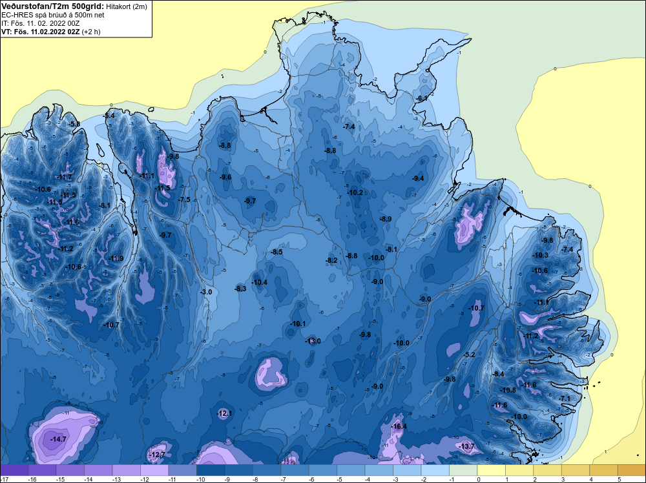Click the -9.4 temperature value

tap(418, 178)
